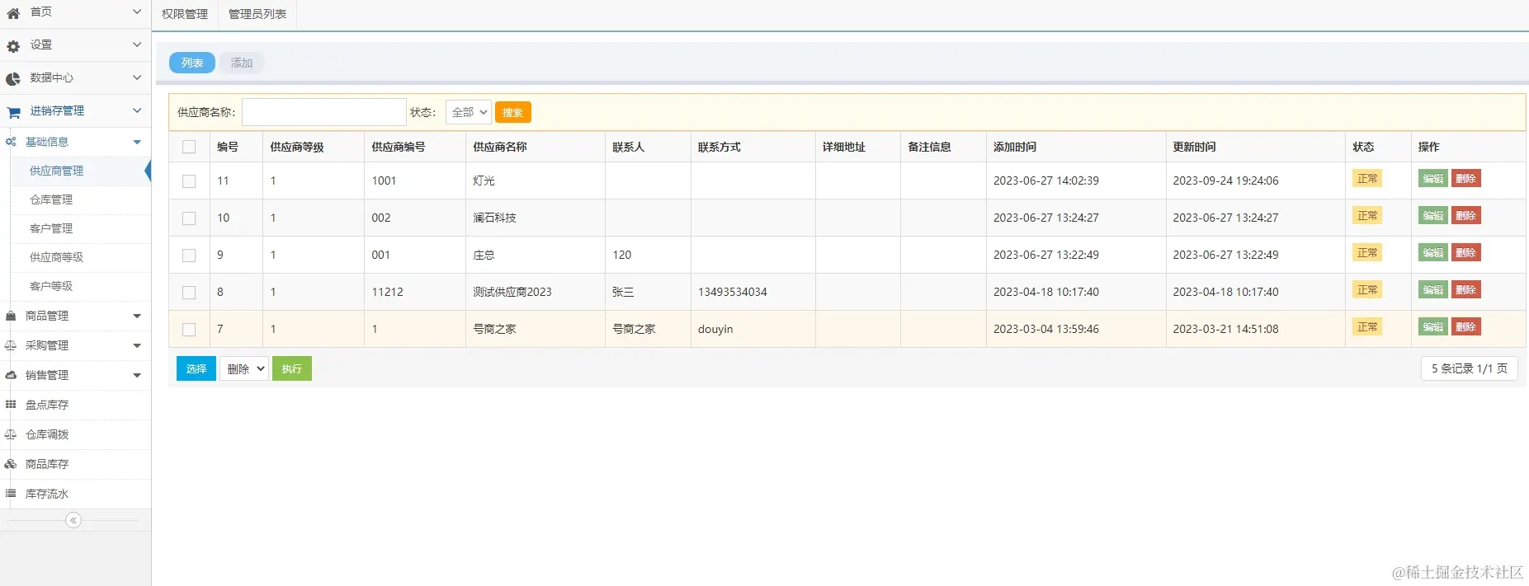Click 编辑 for supplier 号商之家
Screen dimensions: 1529x586
(x=1433, y=327)
